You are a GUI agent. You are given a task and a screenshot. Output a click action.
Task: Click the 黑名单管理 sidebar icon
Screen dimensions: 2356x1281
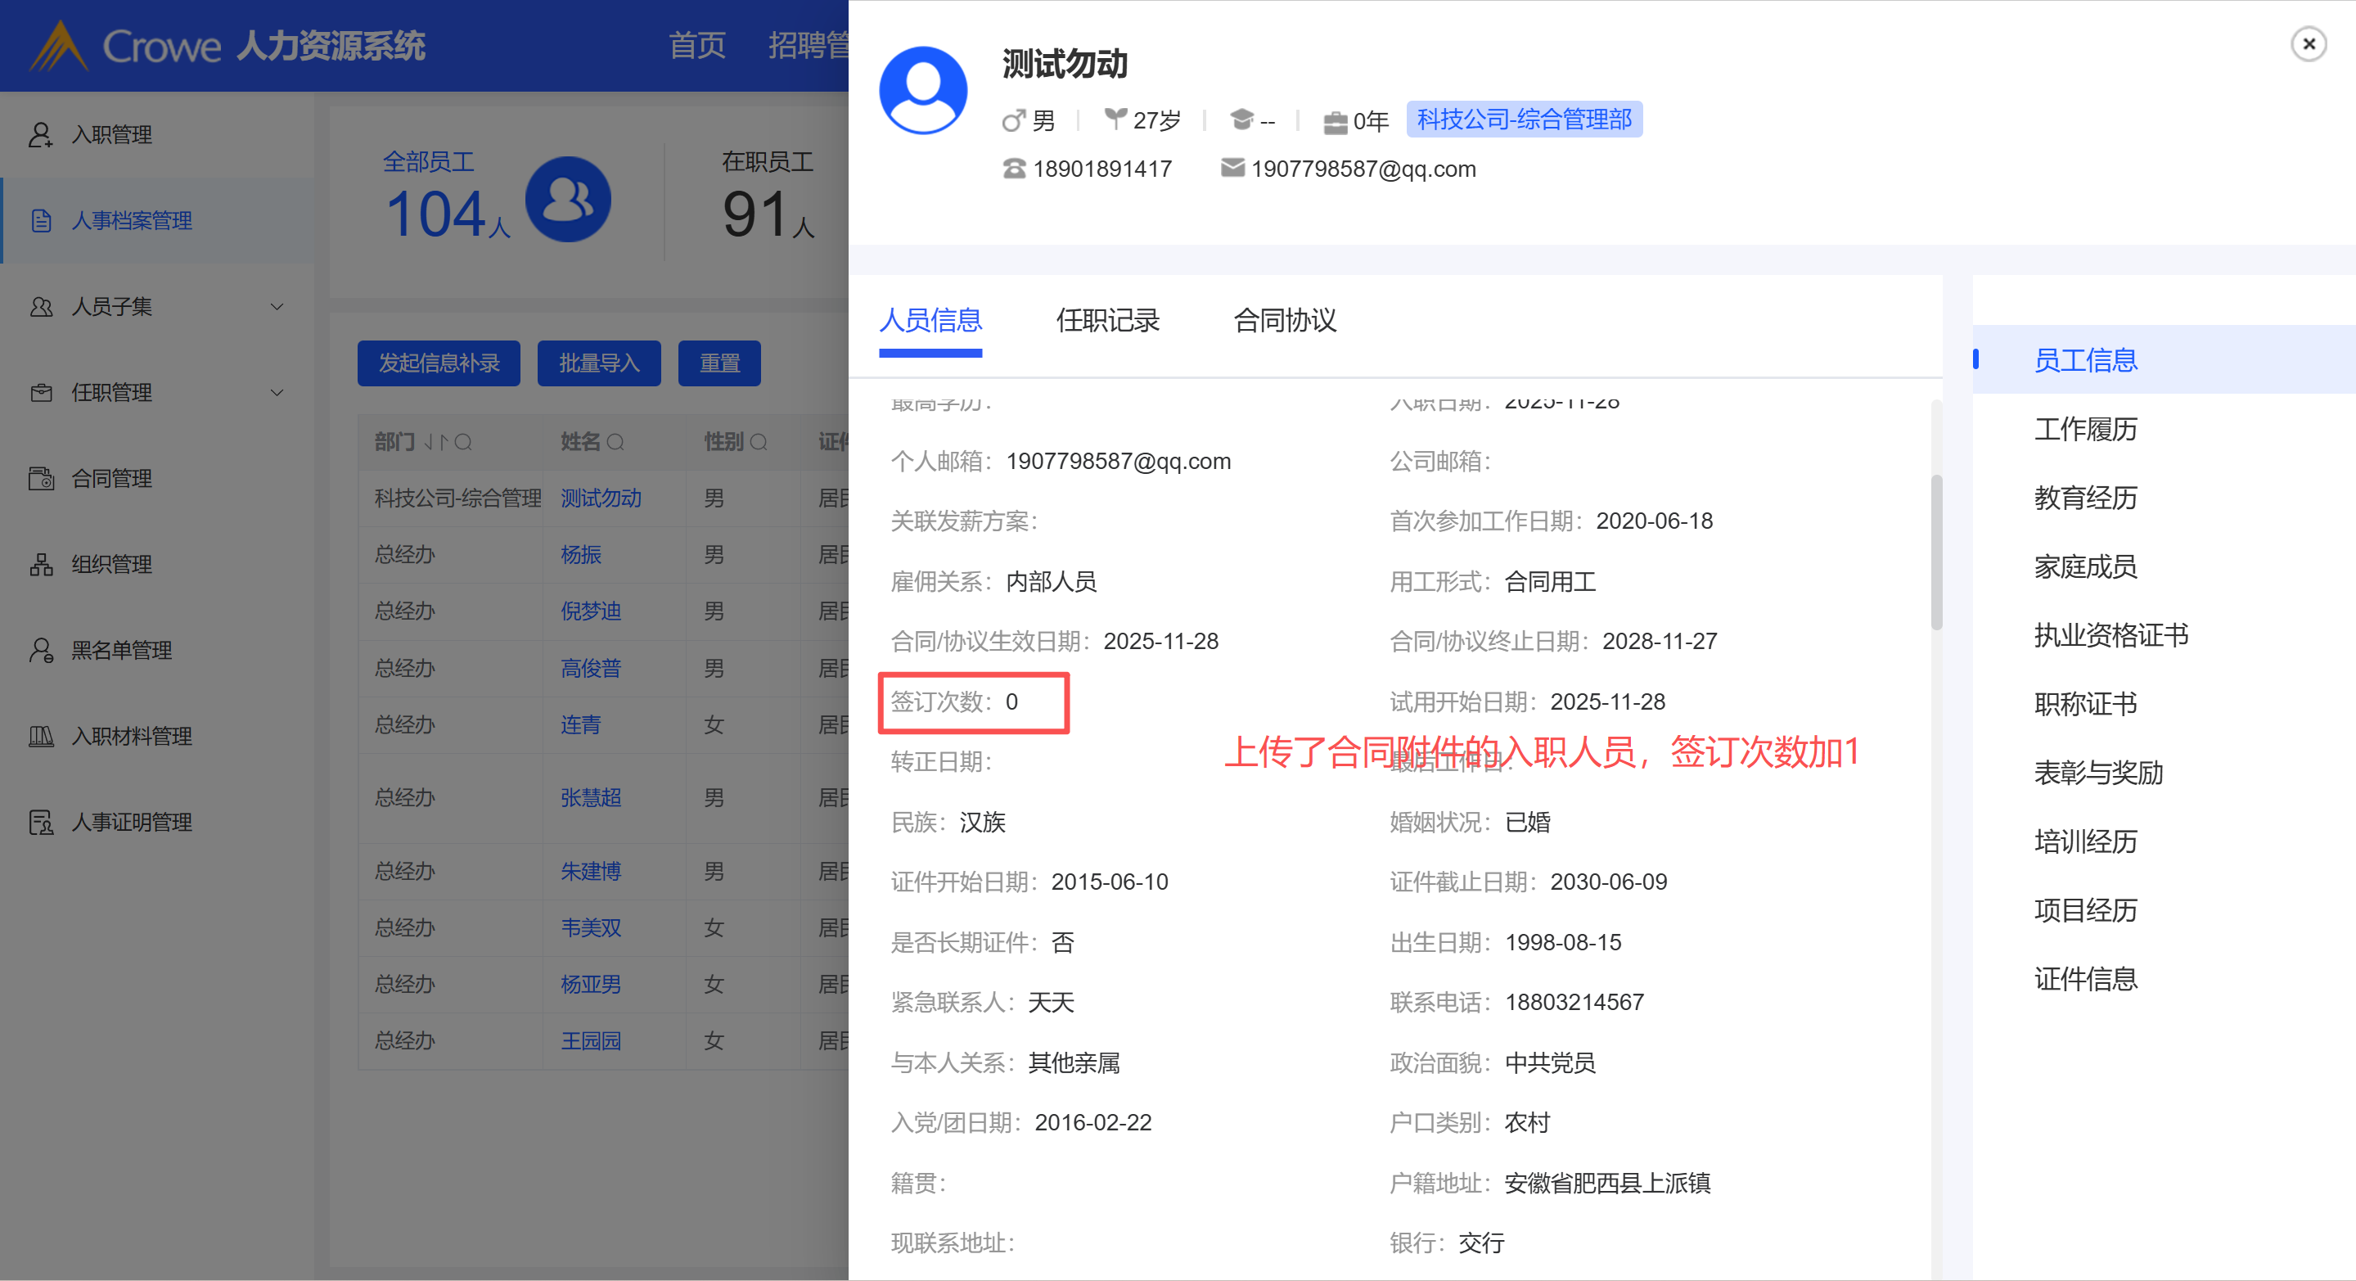pyautogui.click(x=40, y=651)
